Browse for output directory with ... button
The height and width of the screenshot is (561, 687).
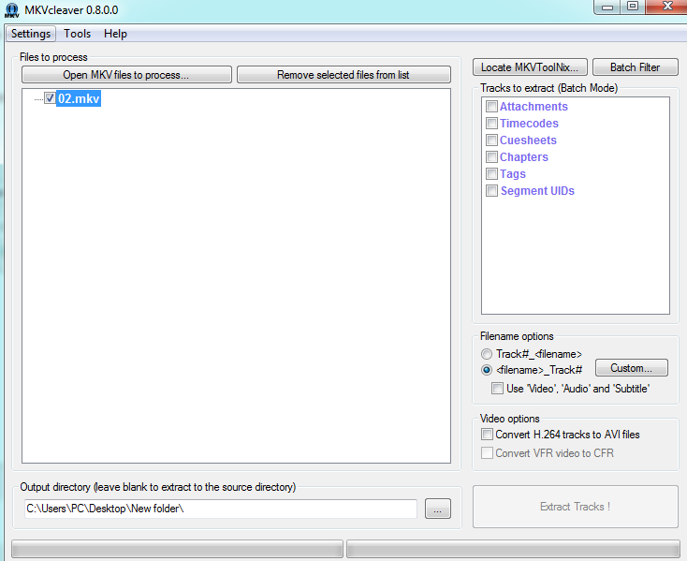click(438, 509)
